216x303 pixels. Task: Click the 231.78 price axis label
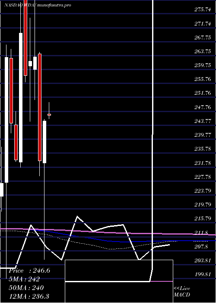coord(203,163)
